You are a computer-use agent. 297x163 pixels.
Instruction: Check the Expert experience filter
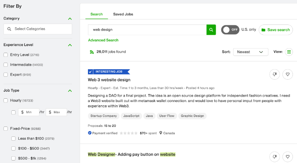pyautogui.click(x=6, y=75)
